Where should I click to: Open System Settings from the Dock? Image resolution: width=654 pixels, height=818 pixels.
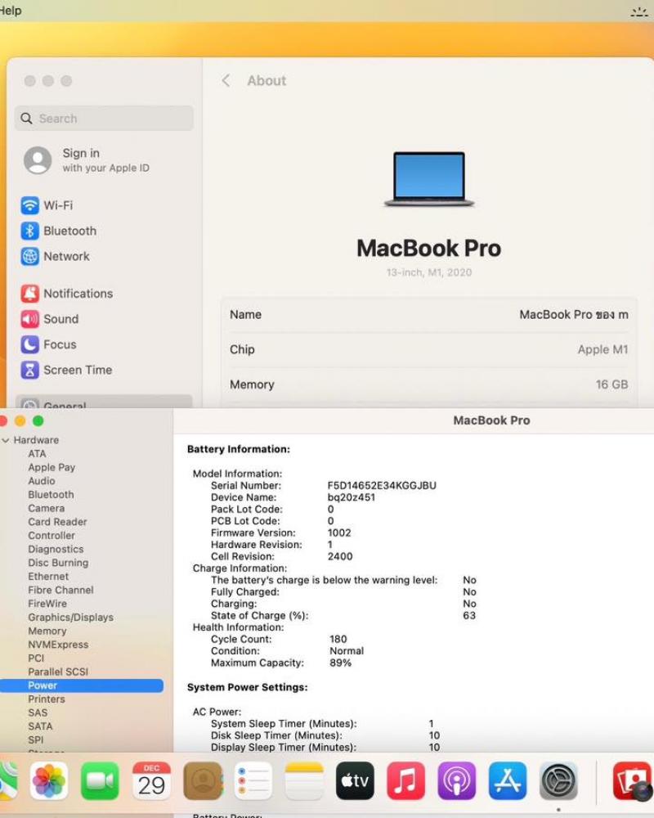[x=558, y=781]
